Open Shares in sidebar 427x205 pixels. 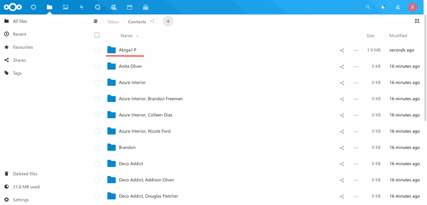[20, 60]
